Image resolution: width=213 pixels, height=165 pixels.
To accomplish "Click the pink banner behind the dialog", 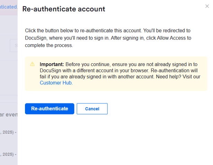I will pos(9,7).
